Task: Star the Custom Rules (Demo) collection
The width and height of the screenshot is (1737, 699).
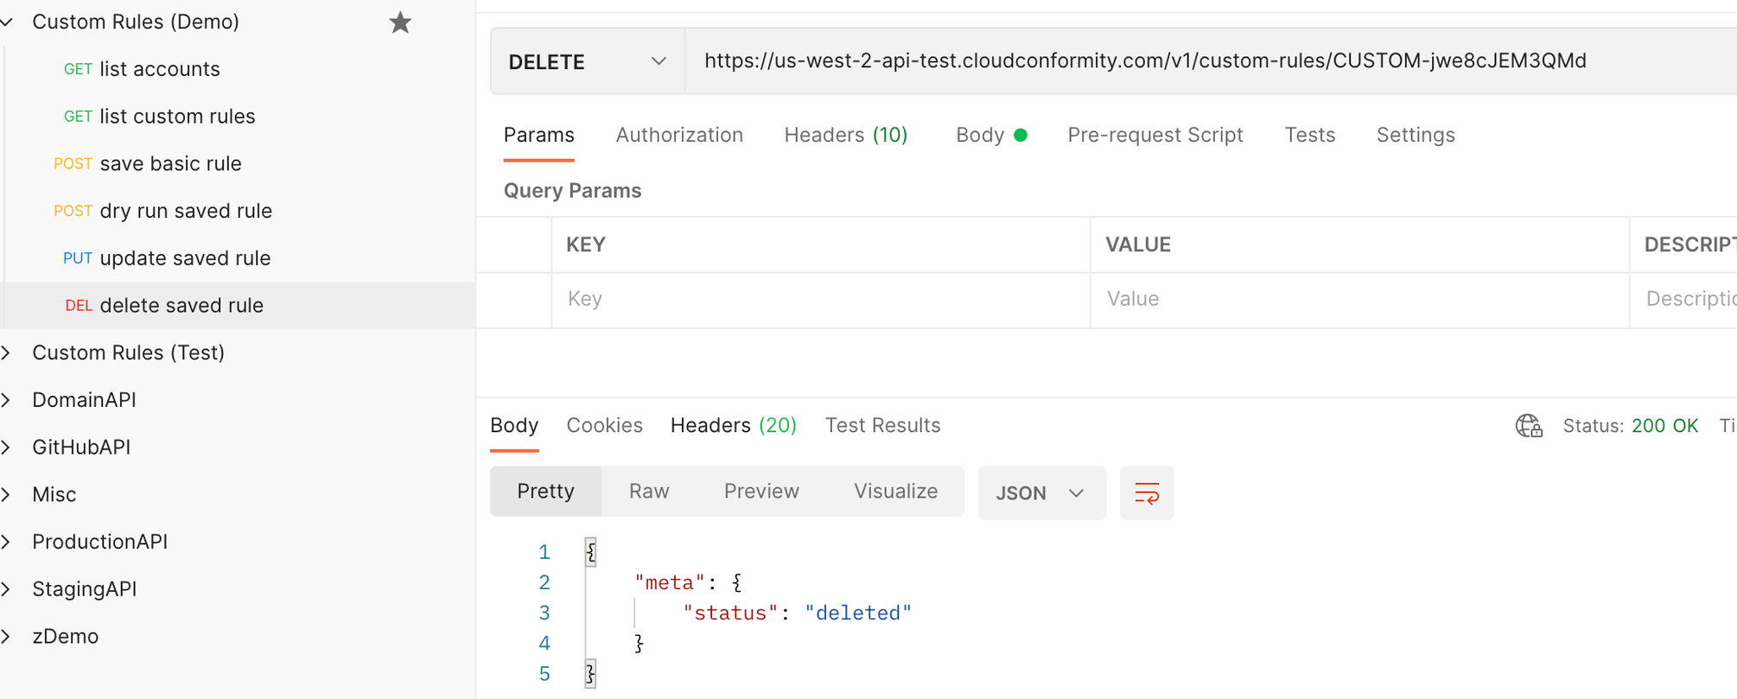Action: tap(399, 22)
